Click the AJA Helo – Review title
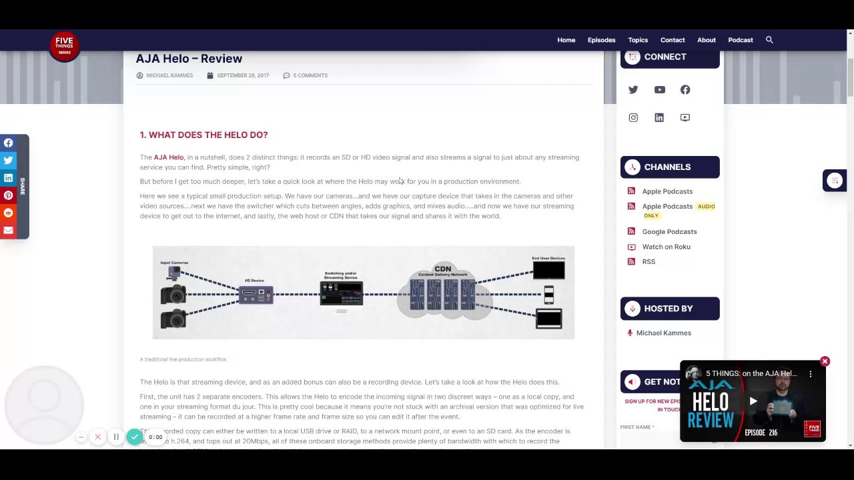This screenshot has height=480, width=854. pos(189,59)
